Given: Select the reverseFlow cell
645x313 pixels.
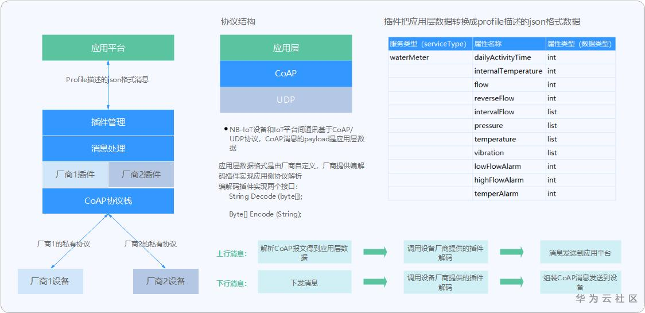Looking at the screenshot, I should pyautogui.click(x=509, y=98).
